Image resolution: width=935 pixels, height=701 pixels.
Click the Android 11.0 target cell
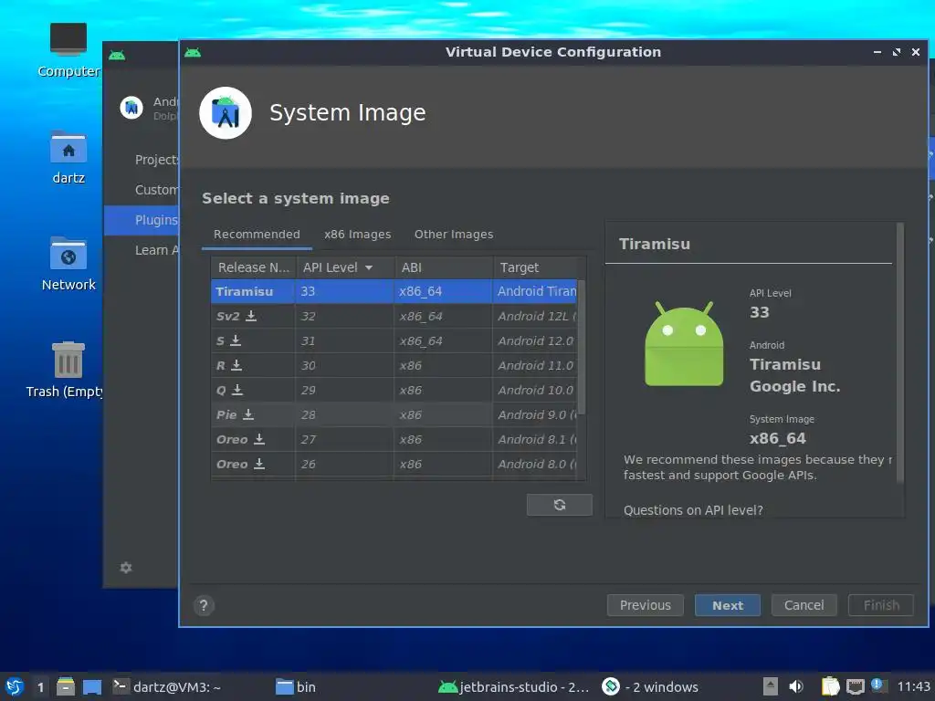coord(535,365)
